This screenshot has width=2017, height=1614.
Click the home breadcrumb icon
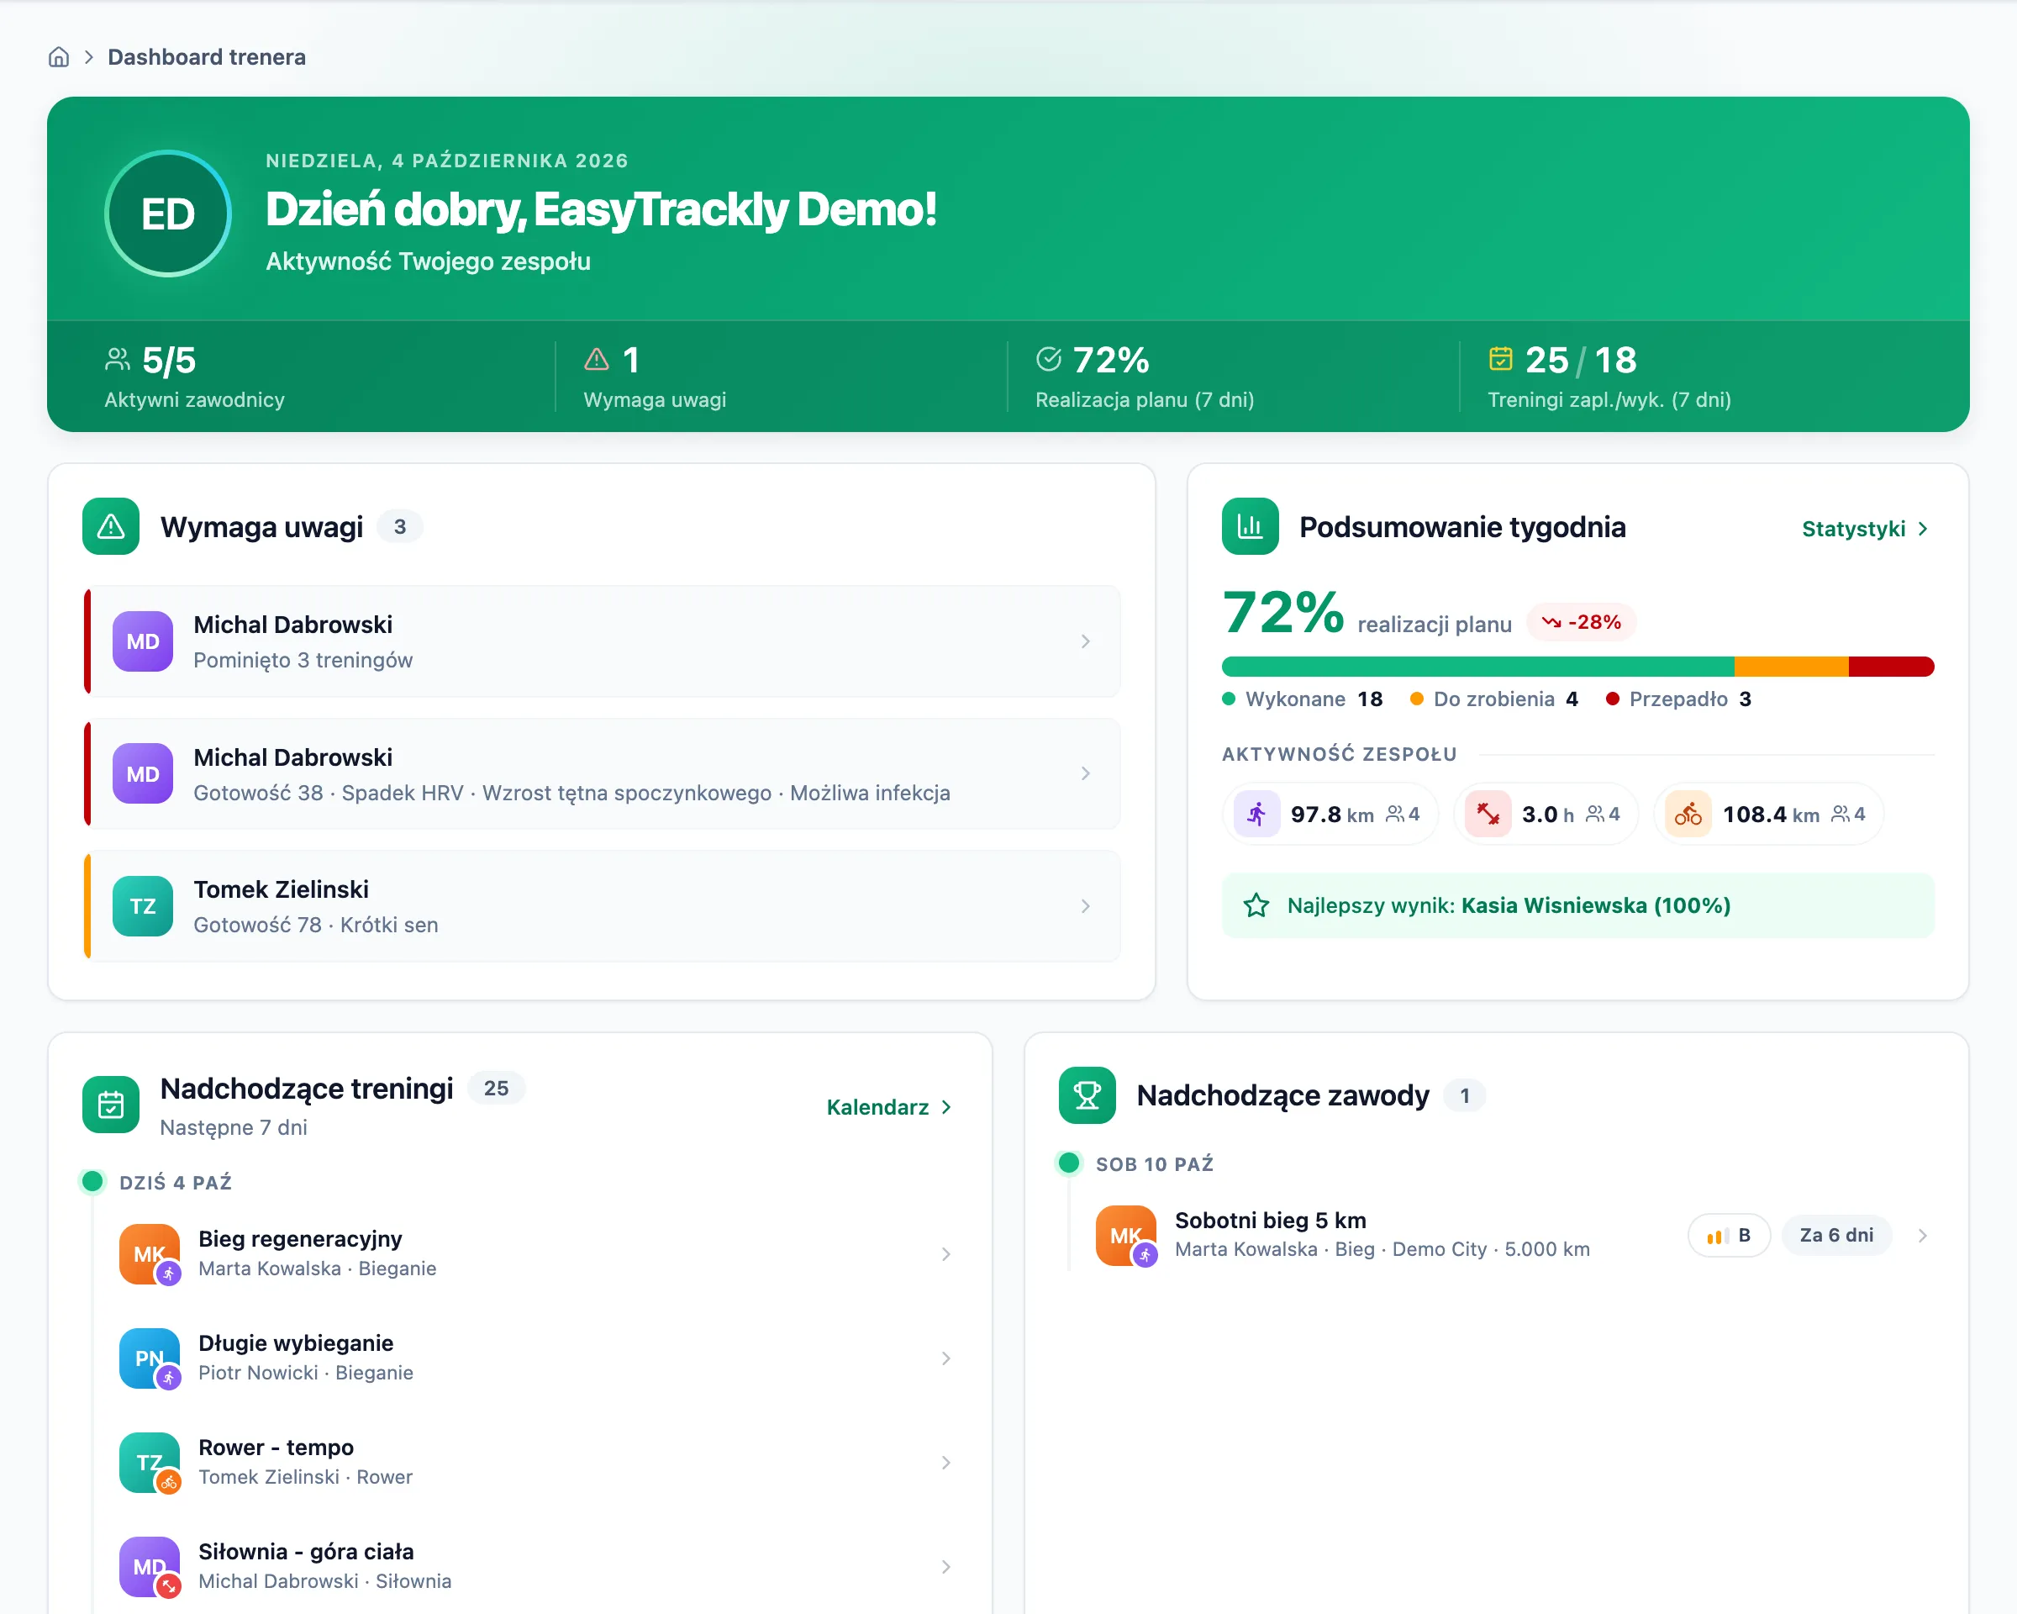pos(59,57)
